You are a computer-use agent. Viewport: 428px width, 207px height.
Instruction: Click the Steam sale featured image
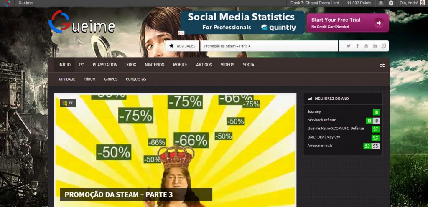175,150
